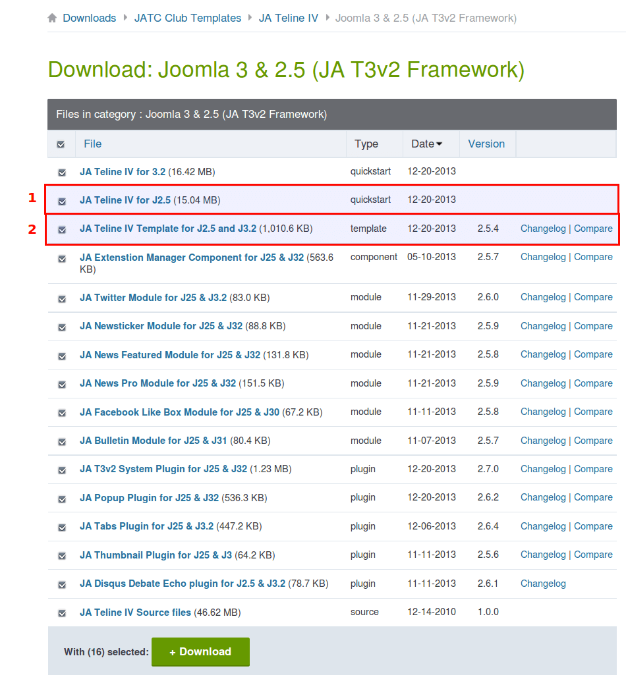626x681 pixels.
Task: Click the green Download button
Action: [200, 651]
